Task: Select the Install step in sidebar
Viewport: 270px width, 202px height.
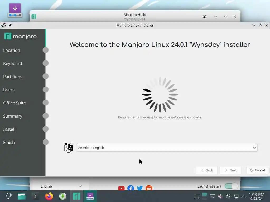Action: tap(9, 129)
